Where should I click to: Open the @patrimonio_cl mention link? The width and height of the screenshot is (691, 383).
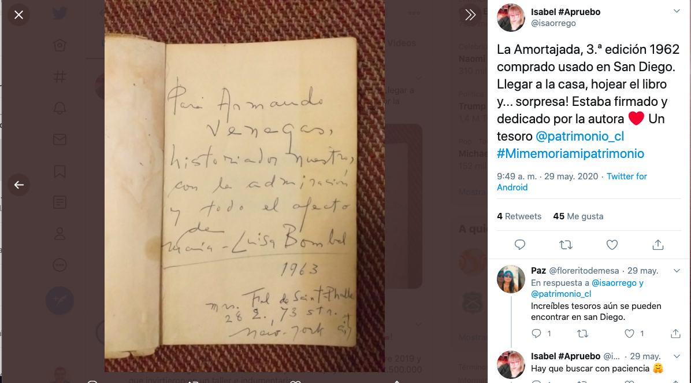(579, 137)
